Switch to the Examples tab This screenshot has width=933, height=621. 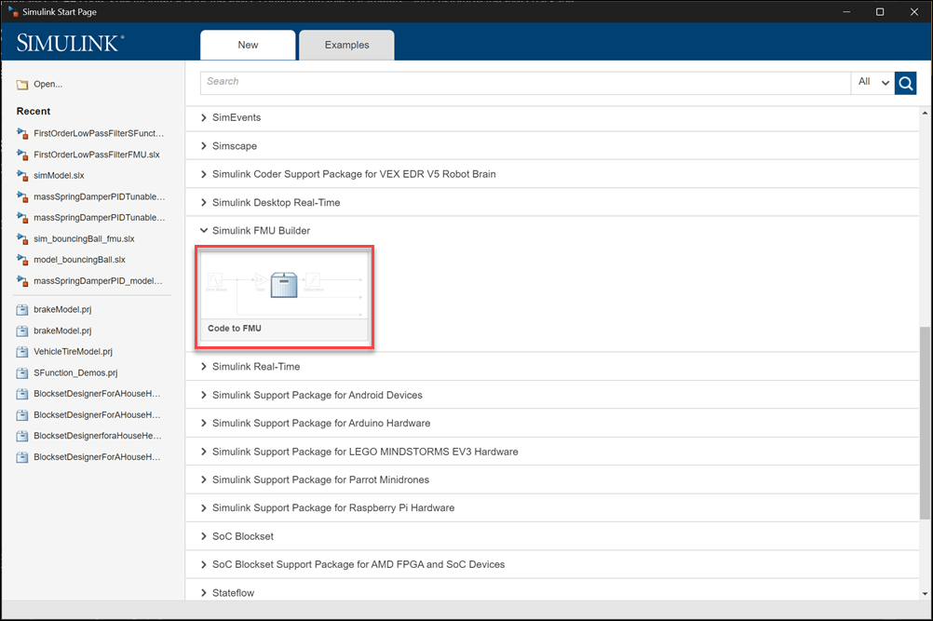point(346,45)
